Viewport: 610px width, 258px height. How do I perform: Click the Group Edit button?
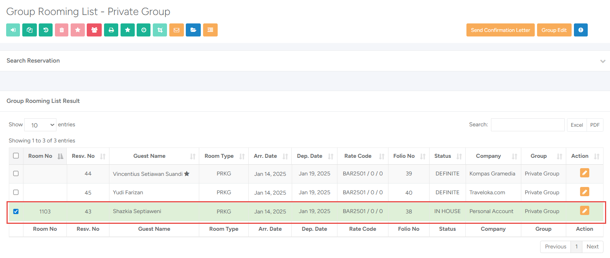554,30
